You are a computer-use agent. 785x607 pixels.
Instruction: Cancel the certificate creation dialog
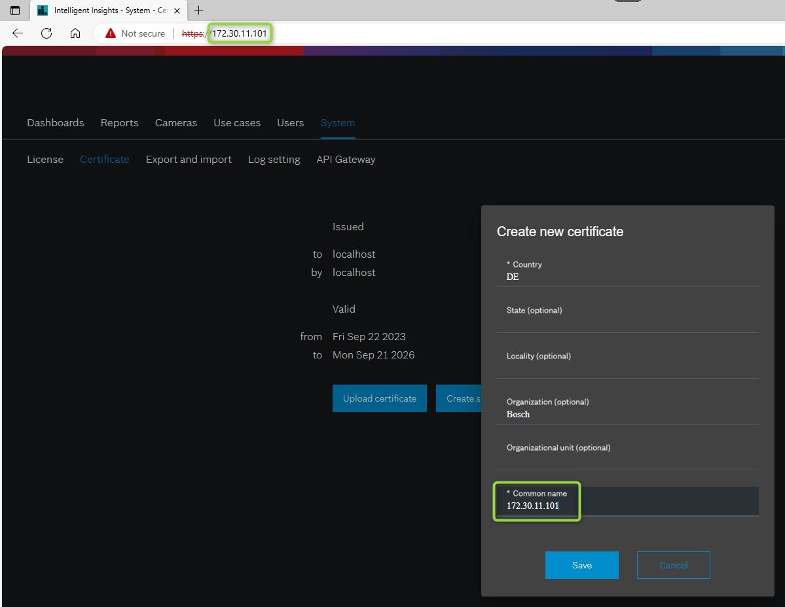pos(673,565)
